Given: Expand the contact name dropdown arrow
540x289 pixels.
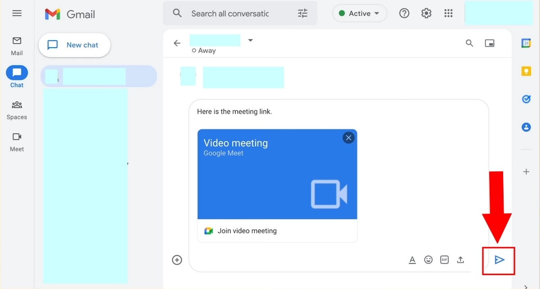Looking at the screenshot, I should click(x=251, y=40).
